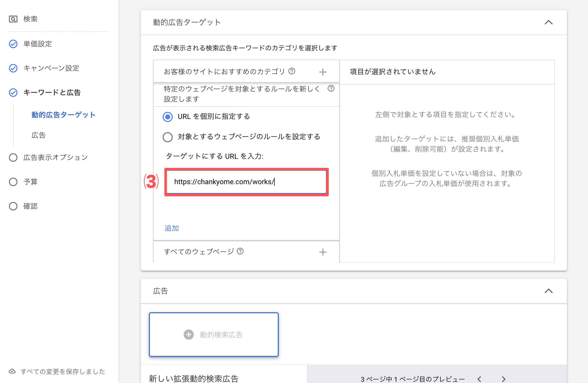
Task: Select the URL を個別に指定する radio button
Action: 168,117
